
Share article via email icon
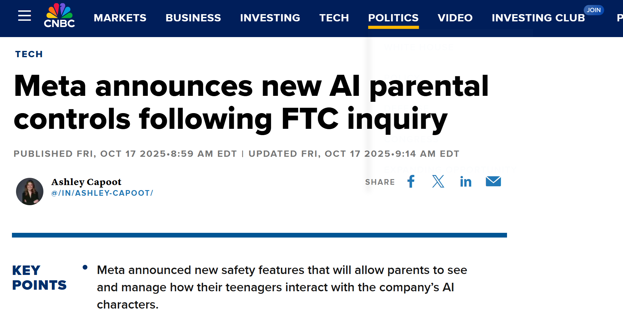tap(493, 181)
